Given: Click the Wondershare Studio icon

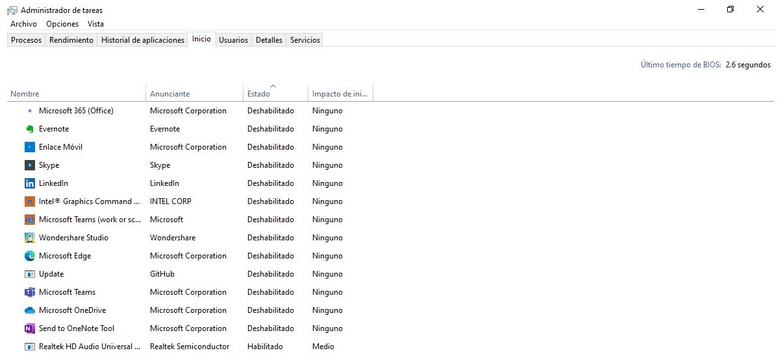Looking at the screenshot, I should click(30, 238).
